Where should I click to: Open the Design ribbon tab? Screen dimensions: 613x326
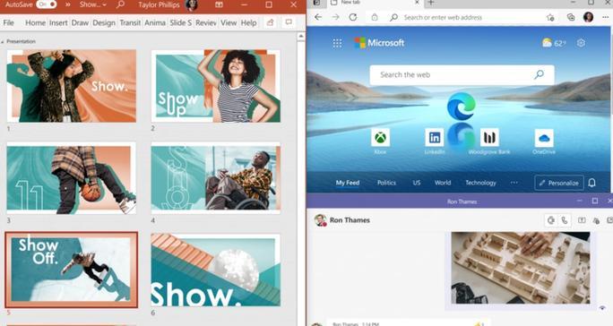coord(104,22)
